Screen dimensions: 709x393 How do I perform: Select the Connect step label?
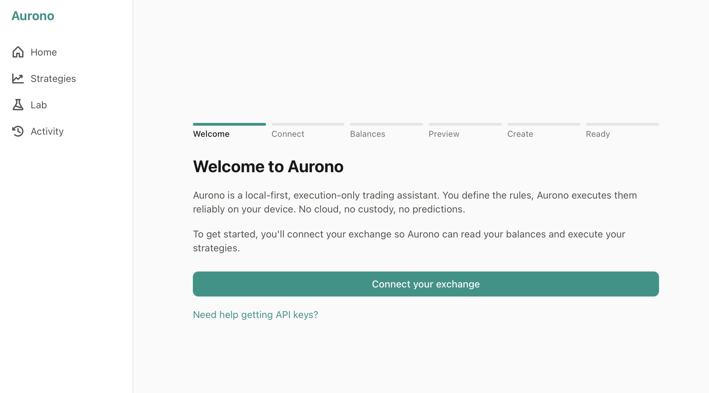click(288, 134)
